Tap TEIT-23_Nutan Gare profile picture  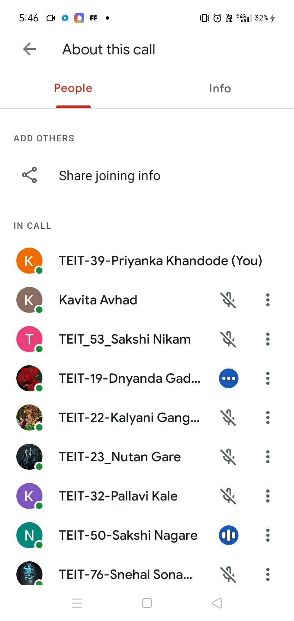click(x=29, y=457)
